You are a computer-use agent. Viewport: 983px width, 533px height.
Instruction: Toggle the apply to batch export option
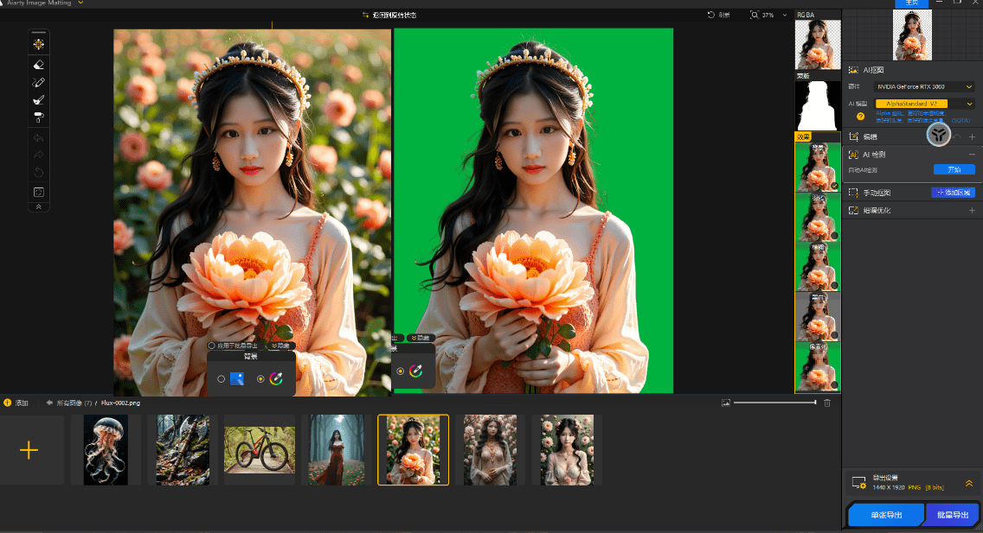(x=212, y=345)
